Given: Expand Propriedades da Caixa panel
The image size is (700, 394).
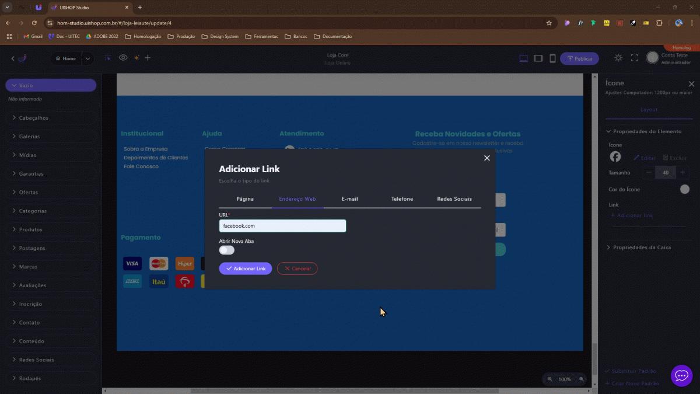Looking at the screenshot, I should (x=642, y=247).
